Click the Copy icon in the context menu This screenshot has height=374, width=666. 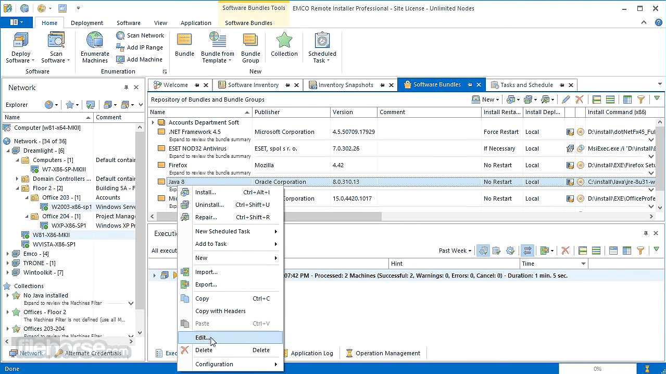coord(185,298)
